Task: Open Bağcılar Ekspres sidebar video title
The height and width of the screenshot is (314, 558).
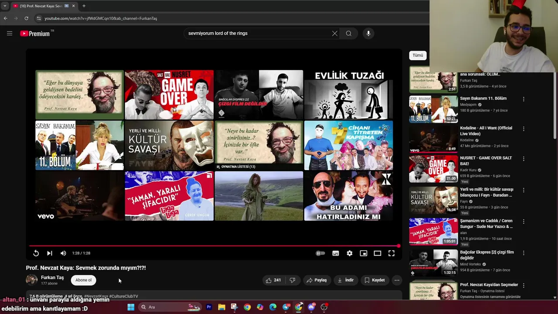Action: (x=487, y=255)
